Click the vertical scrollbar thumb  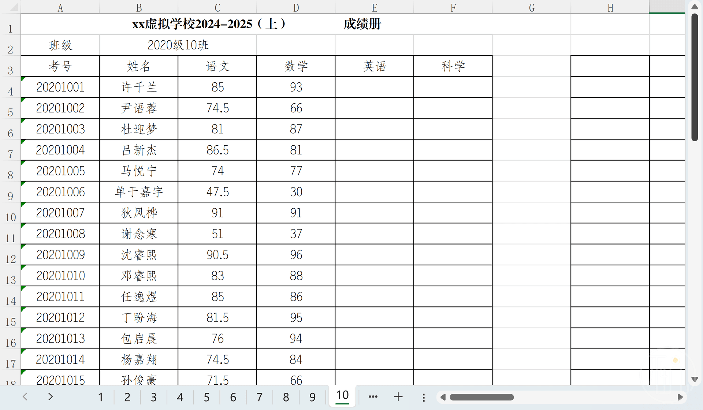pyautogui.click(x=695, y=77)
